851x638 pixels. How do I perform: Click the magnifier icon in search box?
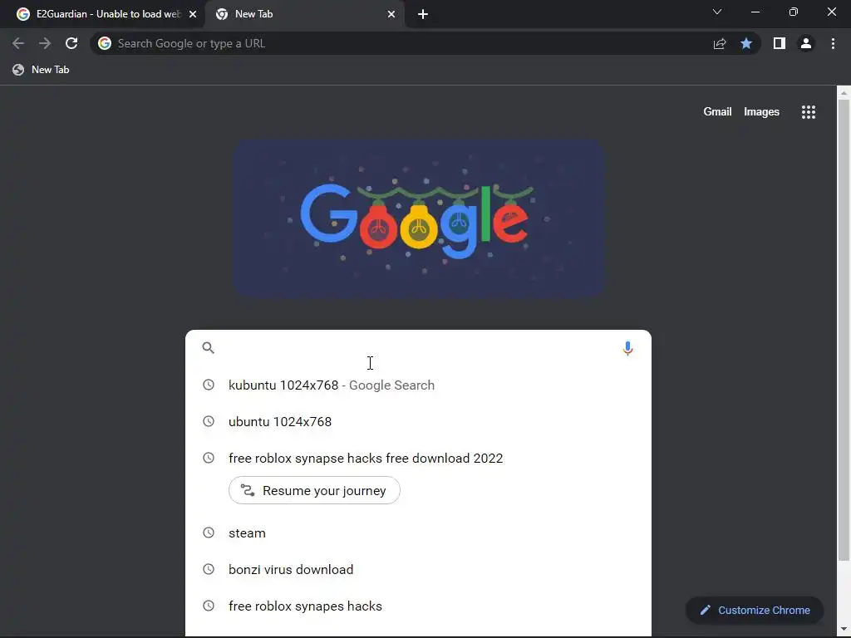tap(208, 348)
